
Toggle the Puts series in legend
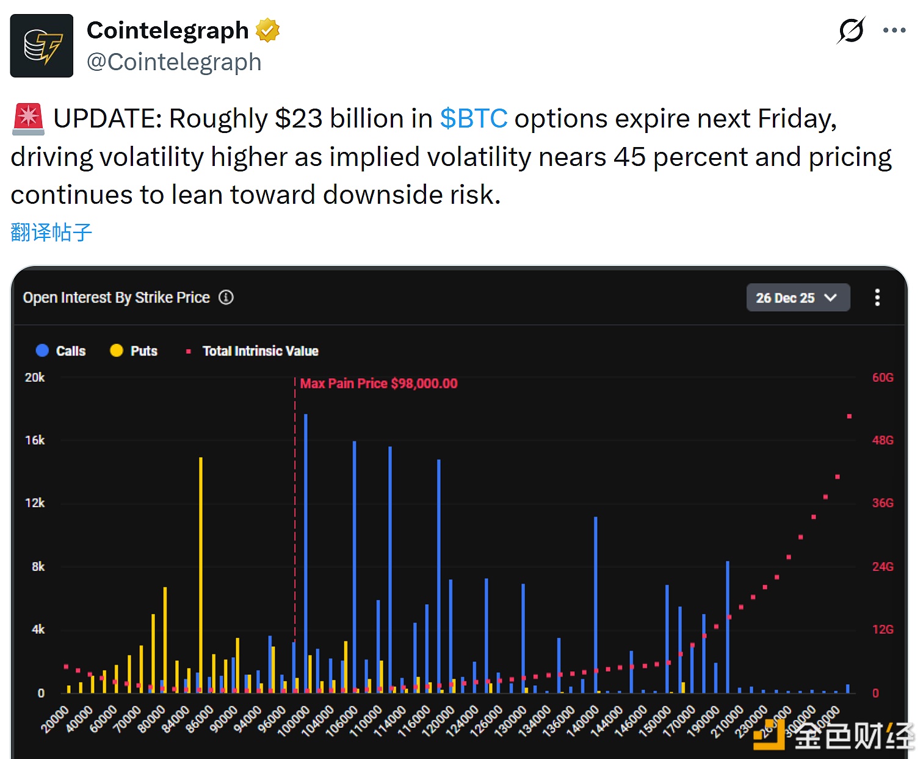[x=134, y=351]
